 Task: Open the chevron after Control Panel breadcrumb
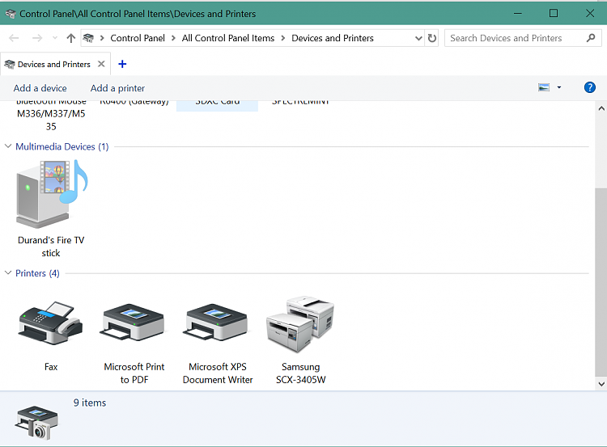(x=173, y=38)
